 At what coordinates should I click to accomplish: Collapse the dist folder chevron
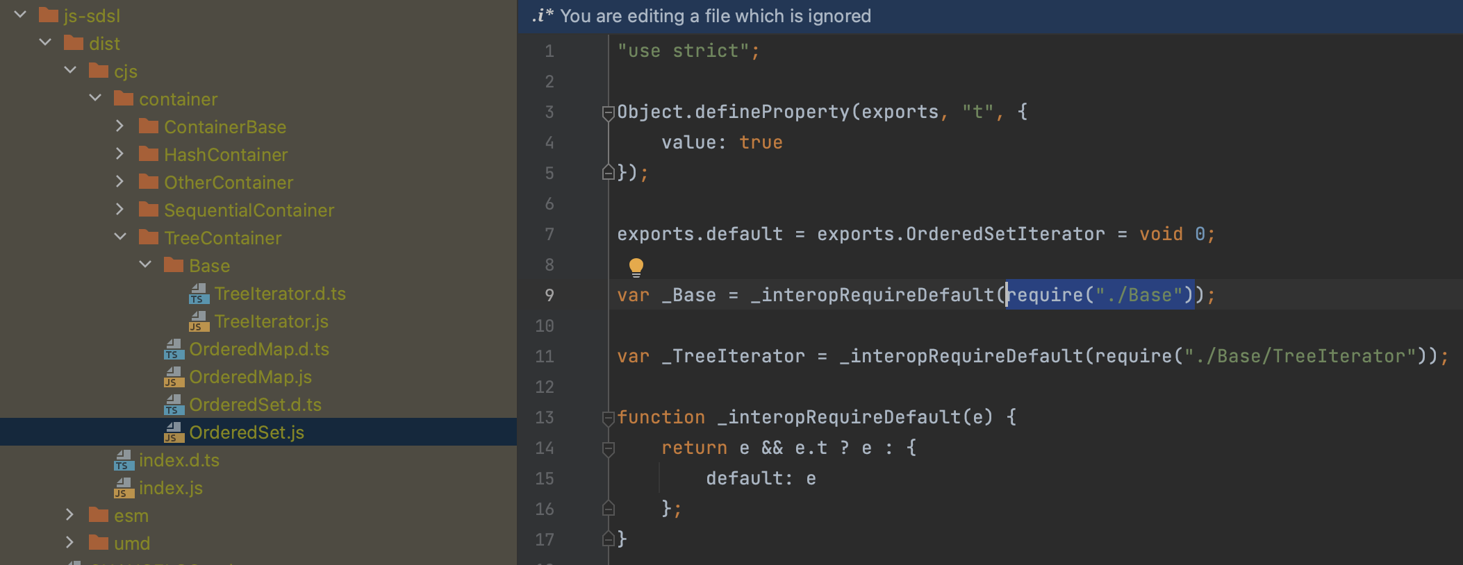[x=45, y=42]
